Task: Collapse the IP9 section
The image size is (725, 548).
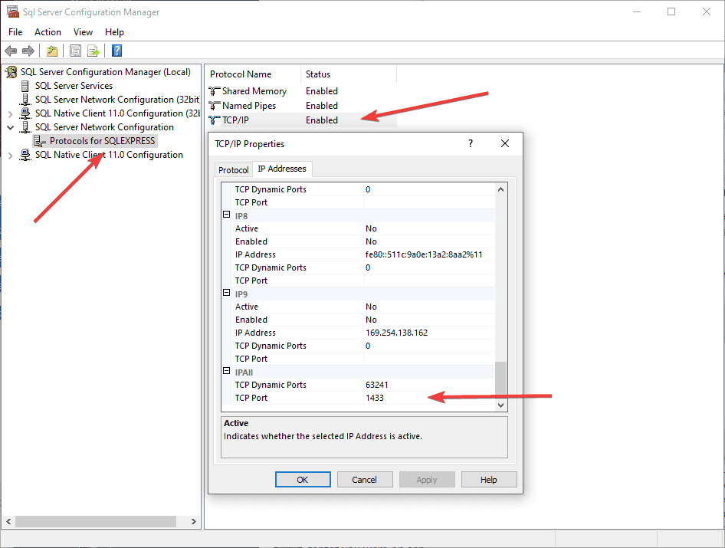Action: coord(227,292)
